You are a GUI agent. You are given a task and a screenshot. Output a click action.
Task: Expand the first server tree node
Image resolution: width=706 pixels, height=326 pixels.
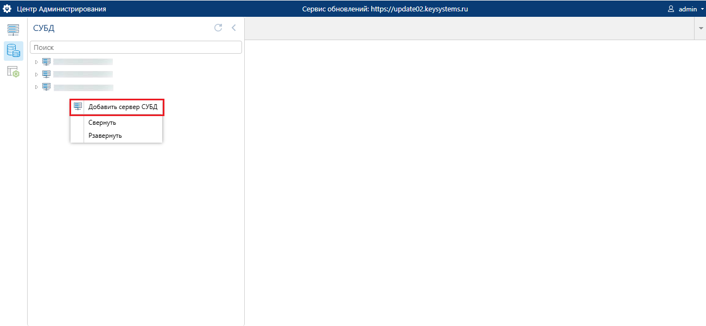[36, 62]
